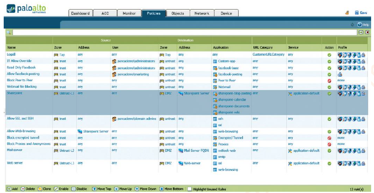Click the deny icon for Block Proxies and Anonymizers
This screenshot has width=374, height=193.
point(329,144)
